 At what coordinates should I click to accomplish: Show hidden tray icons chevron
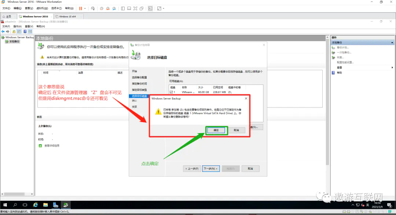point(353,205)
